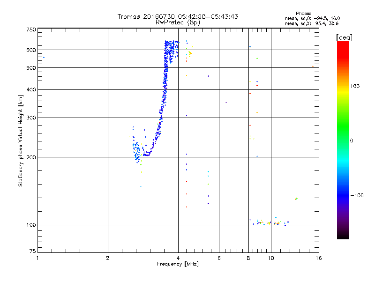Click colorbar tick label '100'
This screenshot has width=375, height=281.
pos(355,86)
